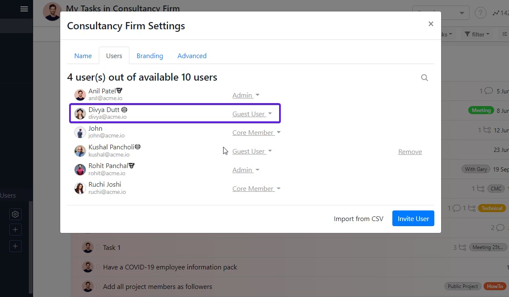Viewport: 509px width, 297px height.
Task: Close the Consultancy Firm Settings dialog
Action: tap(431, 24)
